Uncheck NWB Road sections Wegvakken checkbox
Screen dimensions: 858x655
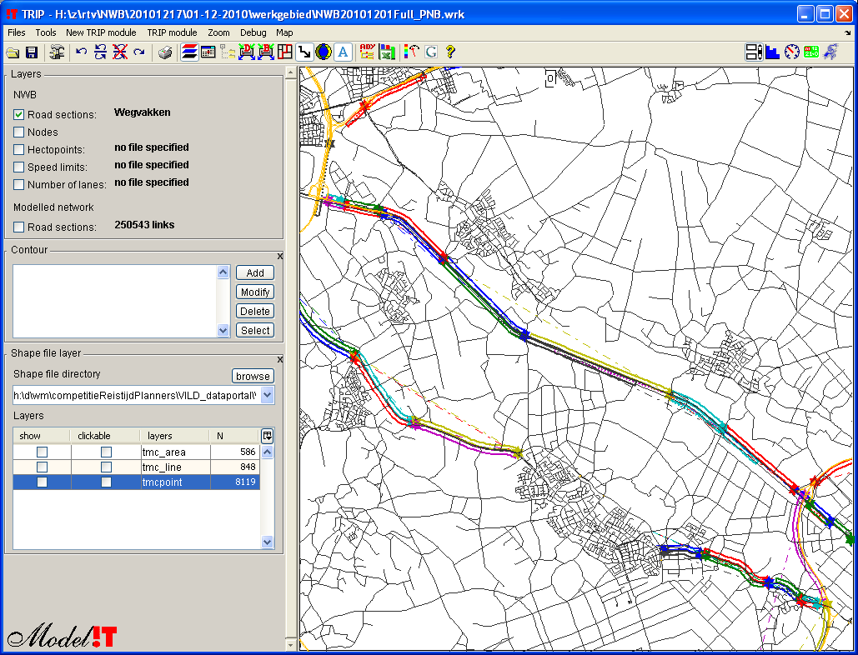pyautogui.click(x=18, y=114)
